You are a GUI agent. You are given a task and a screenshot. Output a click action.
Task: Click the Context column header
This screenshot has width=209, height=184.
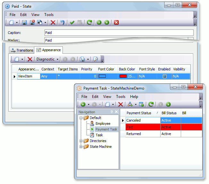pos(48,69)
